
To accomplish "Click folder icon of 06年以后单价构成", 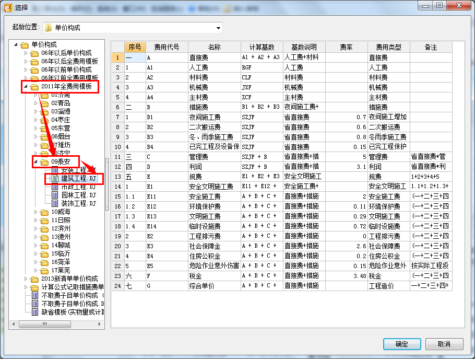I will (34, 54).
